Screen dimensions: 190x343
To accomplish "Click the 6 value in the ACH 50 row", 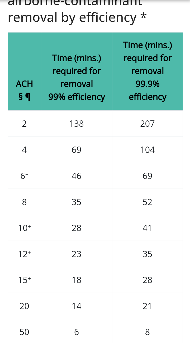I will [x=77, y=332].
